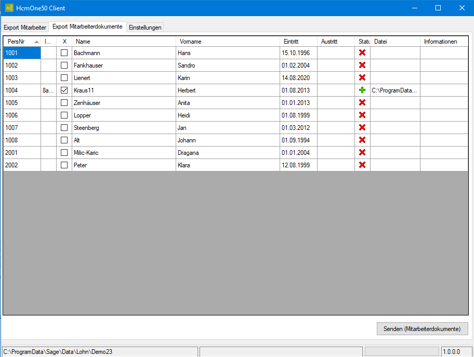
Task: Uncheck the checkbox for Kraus11
Action: (x=64, y=90)
